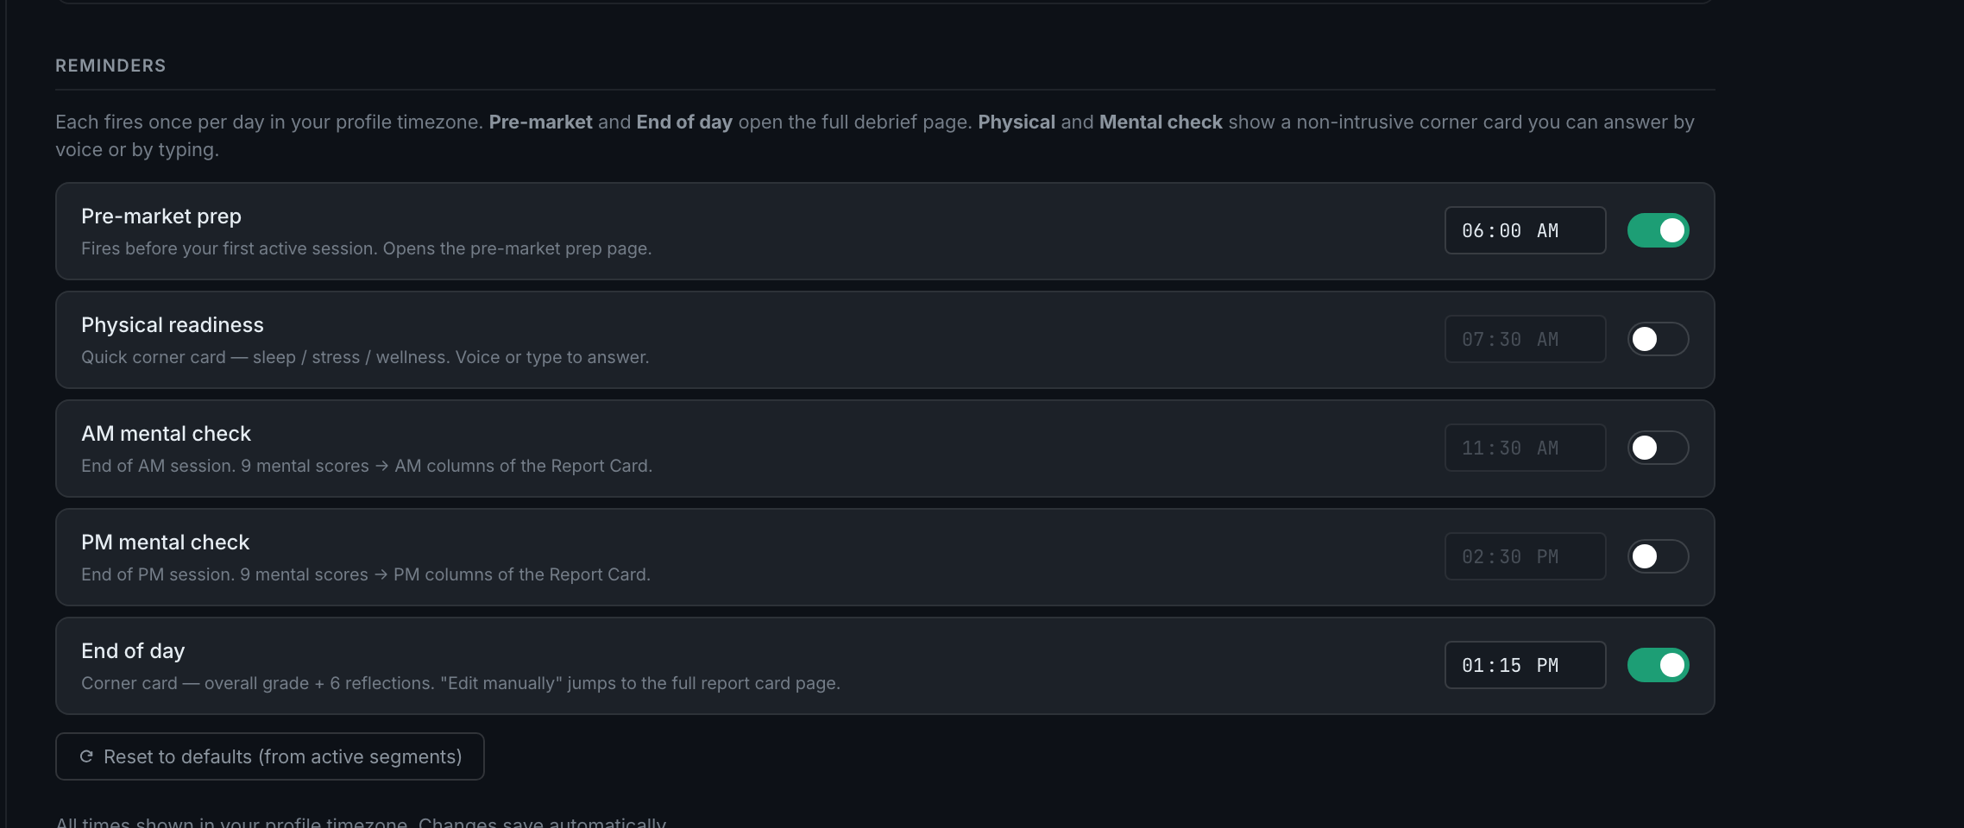This screenshot has height=828, width=1964.
Task: Enable the Physical readiness reminder switch
Action: (1658, 339)
